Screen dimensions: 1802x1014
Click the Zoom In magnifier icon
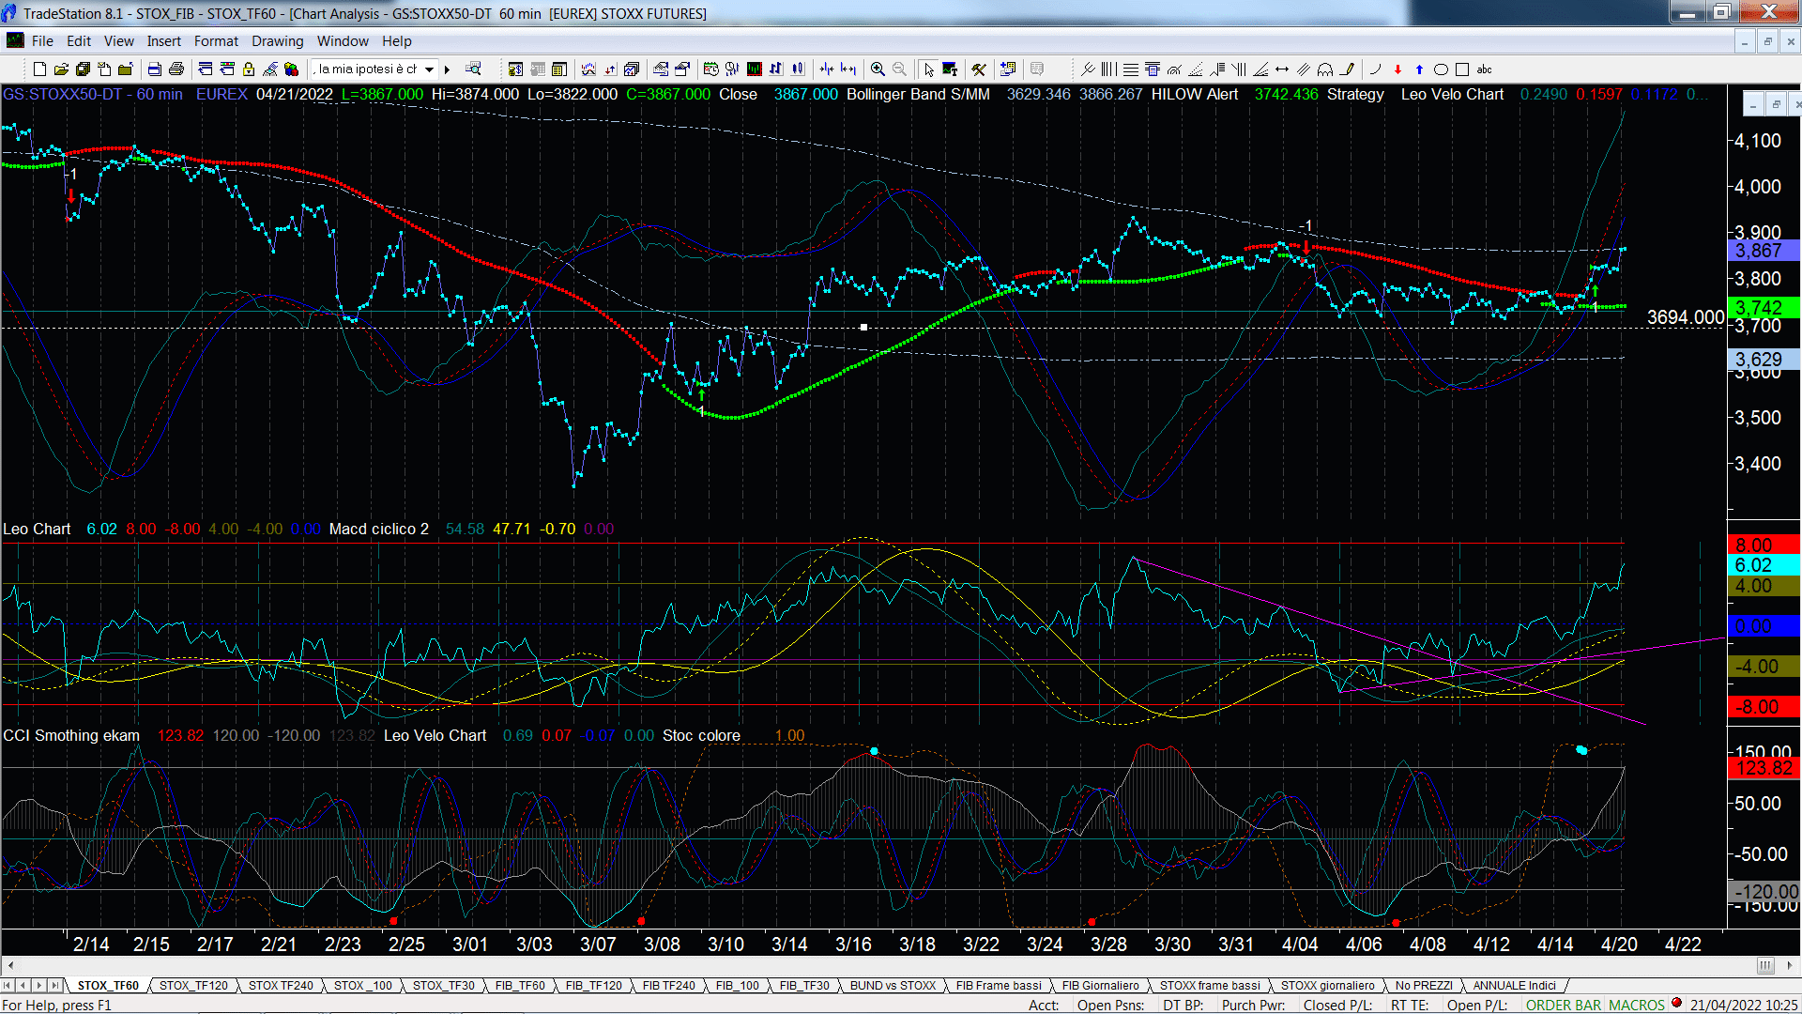878,69
